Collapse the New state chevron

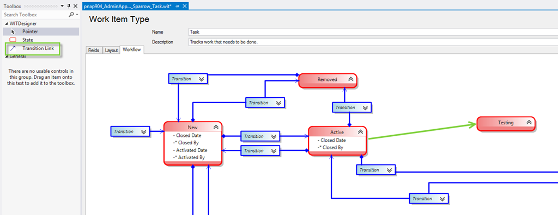(x=216, y=127)
